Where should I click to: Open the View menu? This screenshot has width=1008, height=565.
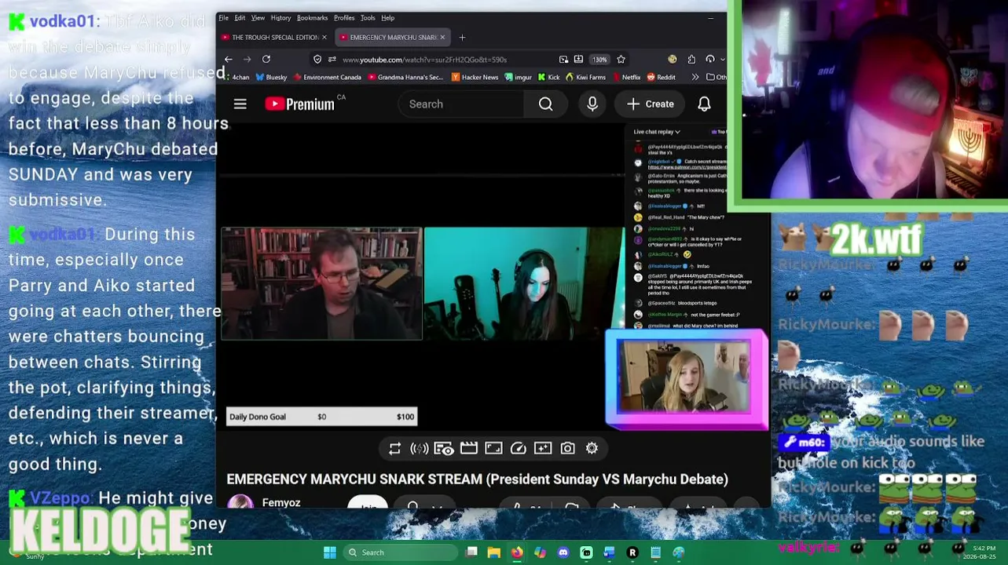pos(258,18)
